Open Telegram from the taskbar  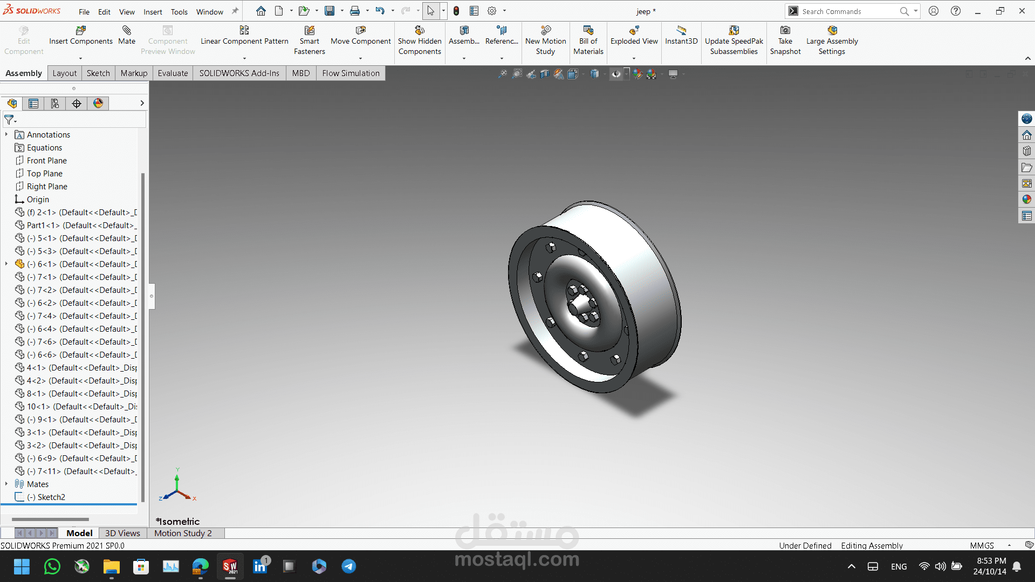point(348,566)
